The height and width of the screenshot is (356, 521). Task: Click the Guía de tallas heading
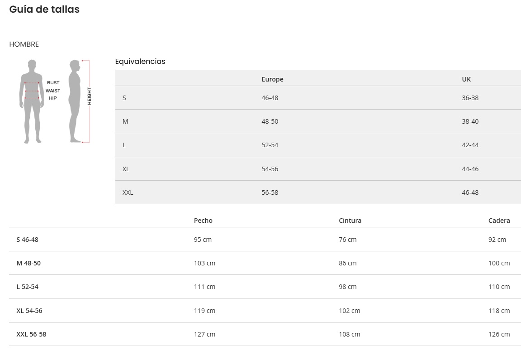pyautogui.click(x=44, y=9)
